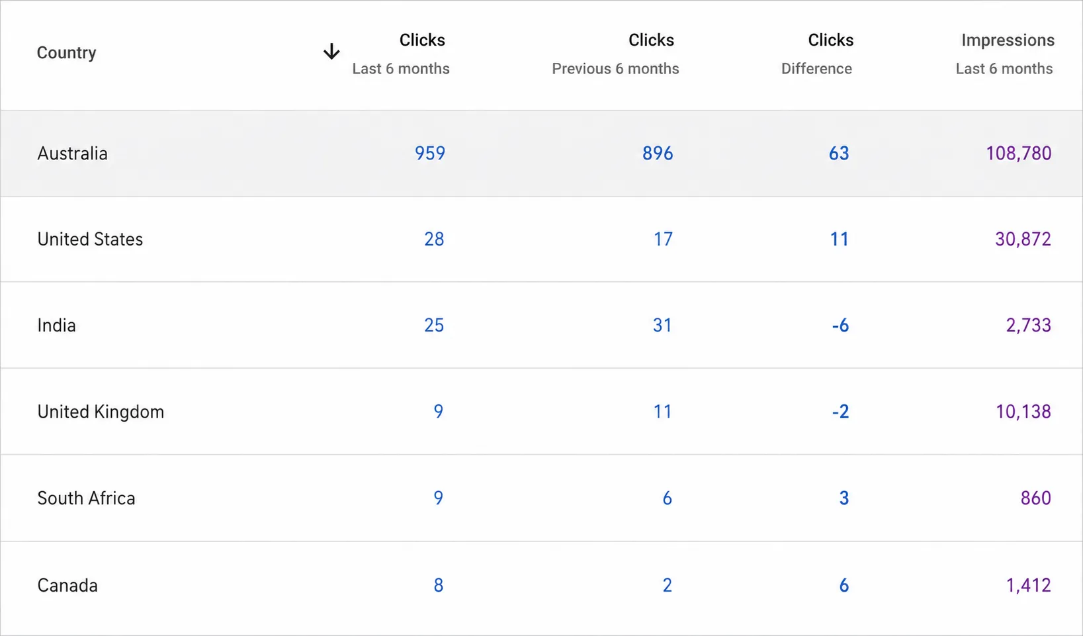
Task: Click India's -6 clicks difference
Action: coord(840,326)
